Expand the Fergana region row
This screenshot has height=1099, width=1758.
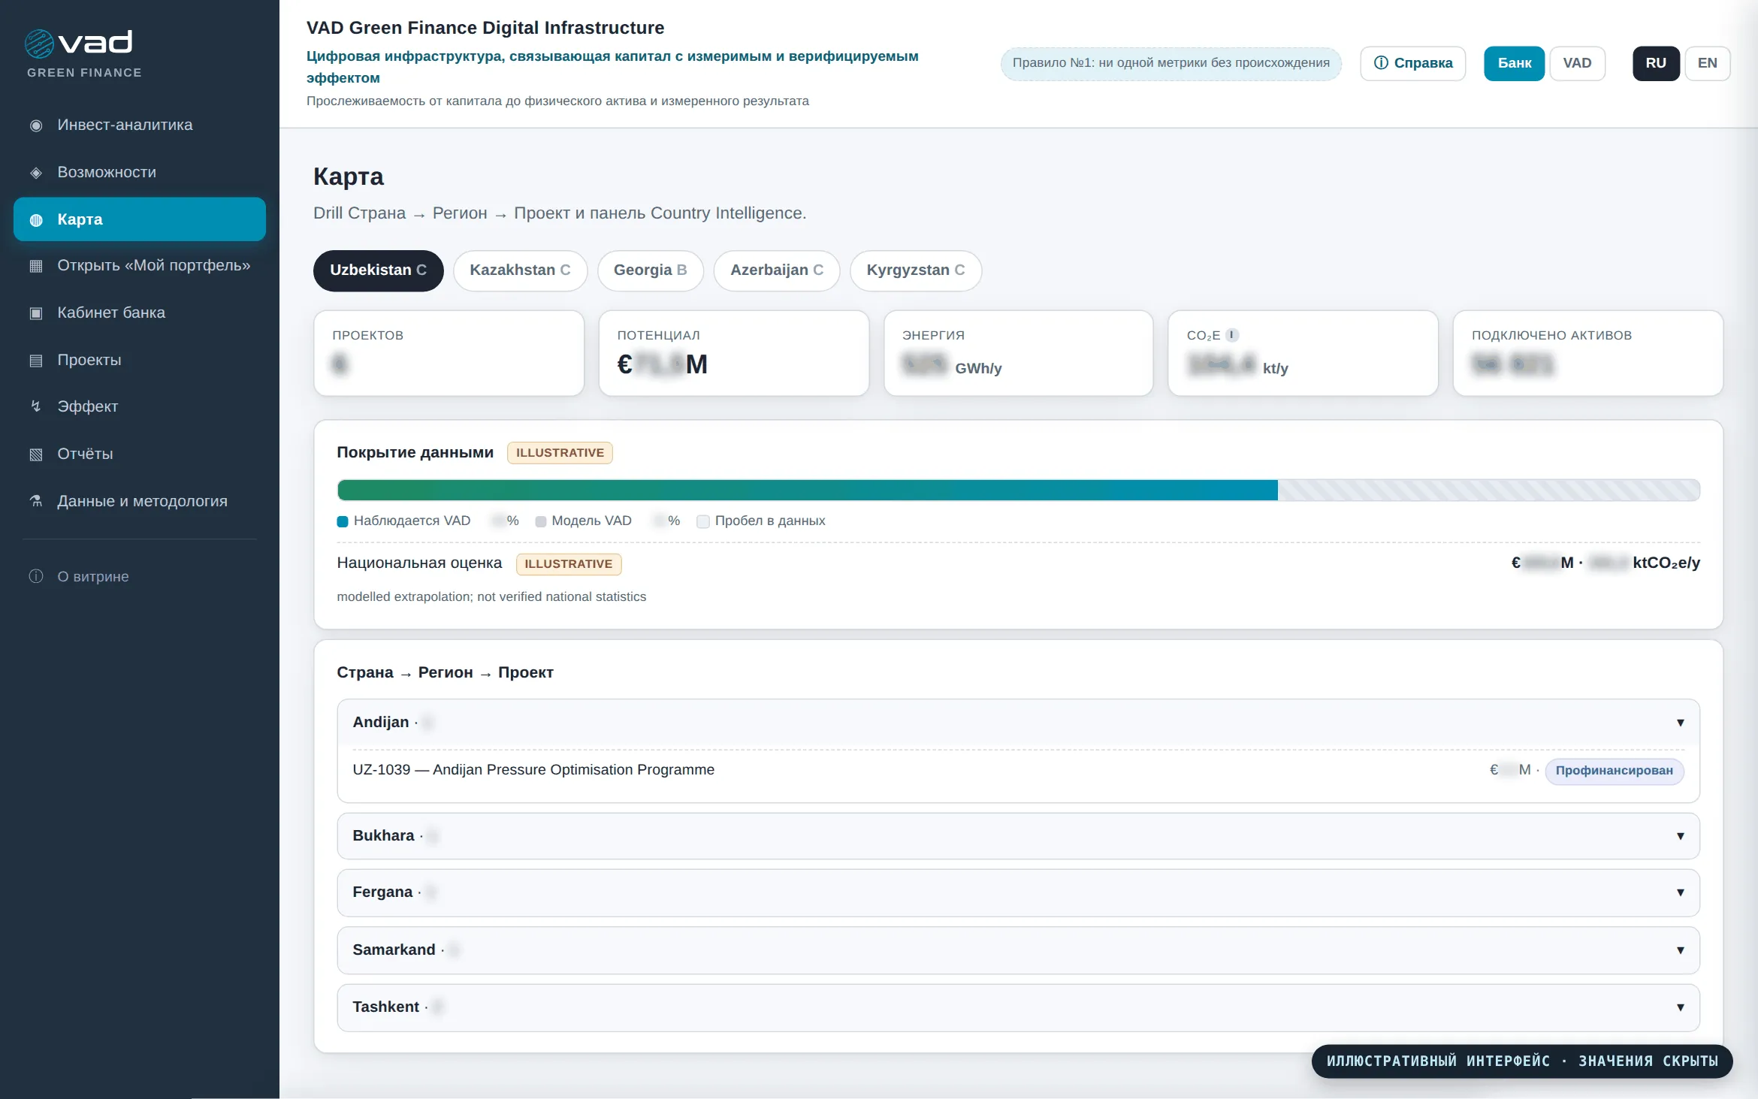click(1018, 892)
